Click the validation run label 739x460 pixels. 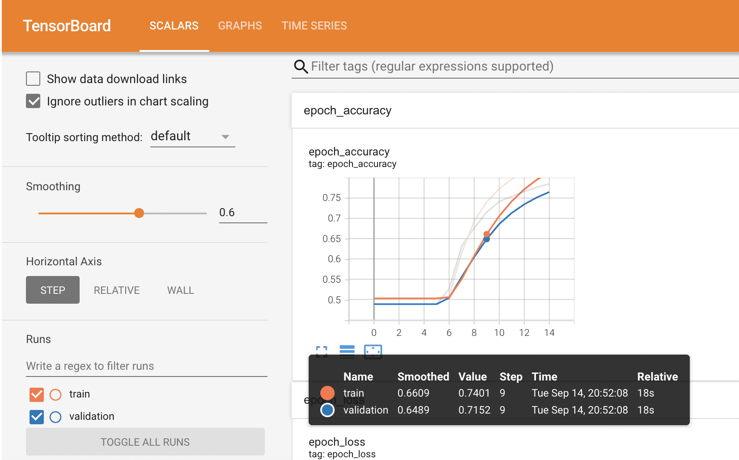[92, 417]
